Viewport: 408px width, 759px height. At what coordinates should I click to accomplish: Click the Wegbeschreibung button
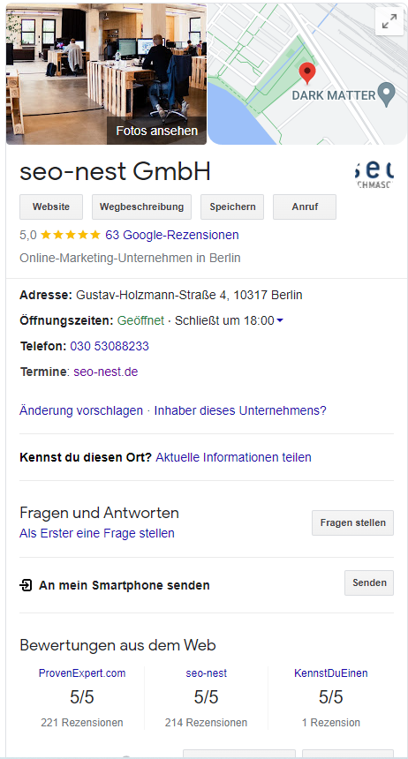141,207
